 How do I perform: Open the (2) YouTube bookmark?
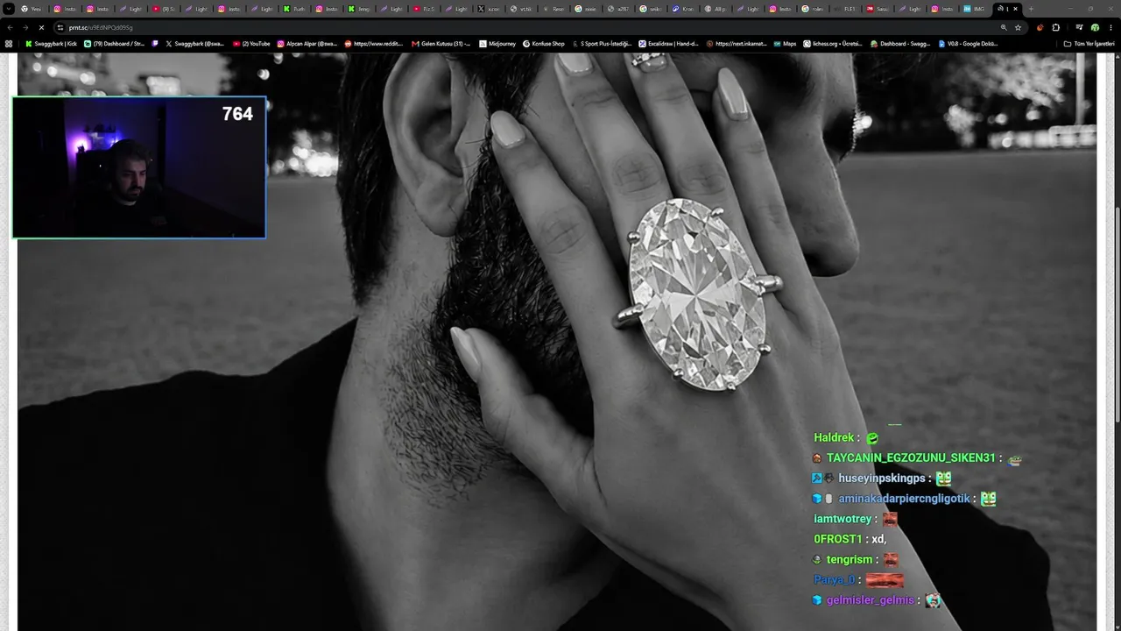pos(251,43)
